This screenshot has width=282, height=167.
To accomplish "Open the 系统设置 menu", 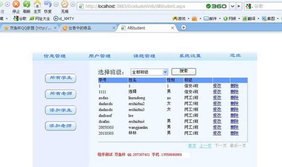I will (x=190, y=56).
